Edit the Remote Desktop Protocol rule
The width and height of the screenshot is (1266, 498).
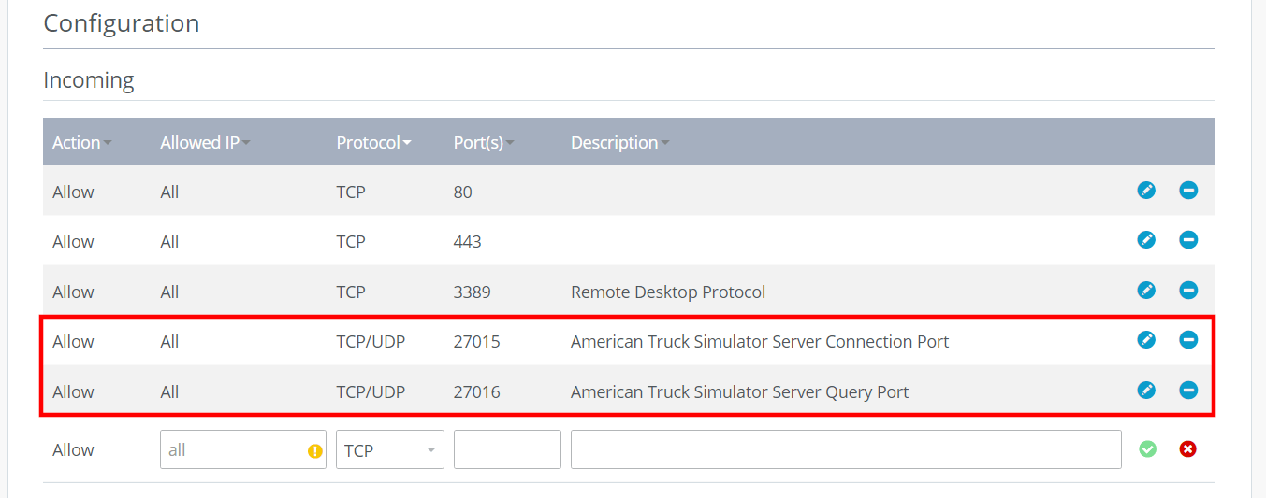click(1146, 291)
